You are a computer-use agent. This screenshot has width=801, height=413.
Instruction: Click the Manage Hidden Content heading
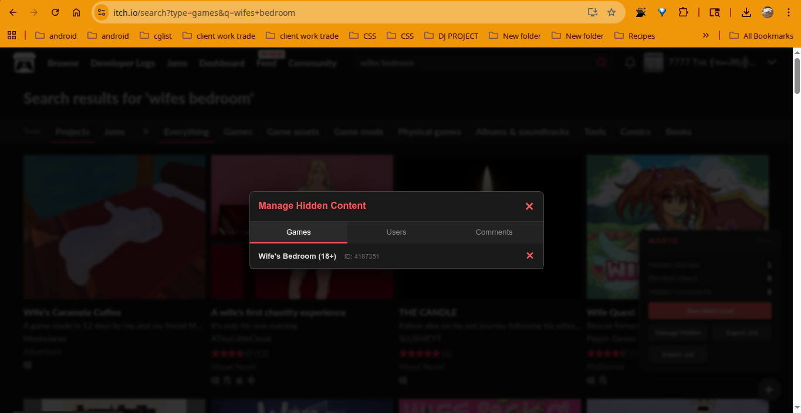coord(312,206)
